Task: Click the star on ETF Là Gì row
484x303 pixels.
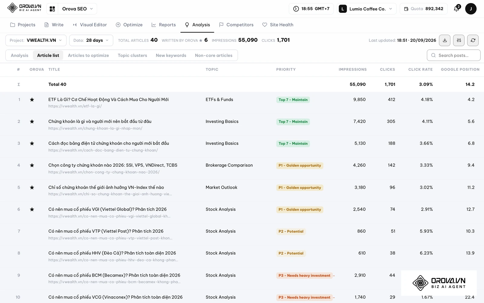Action: [x=32, y=100]
